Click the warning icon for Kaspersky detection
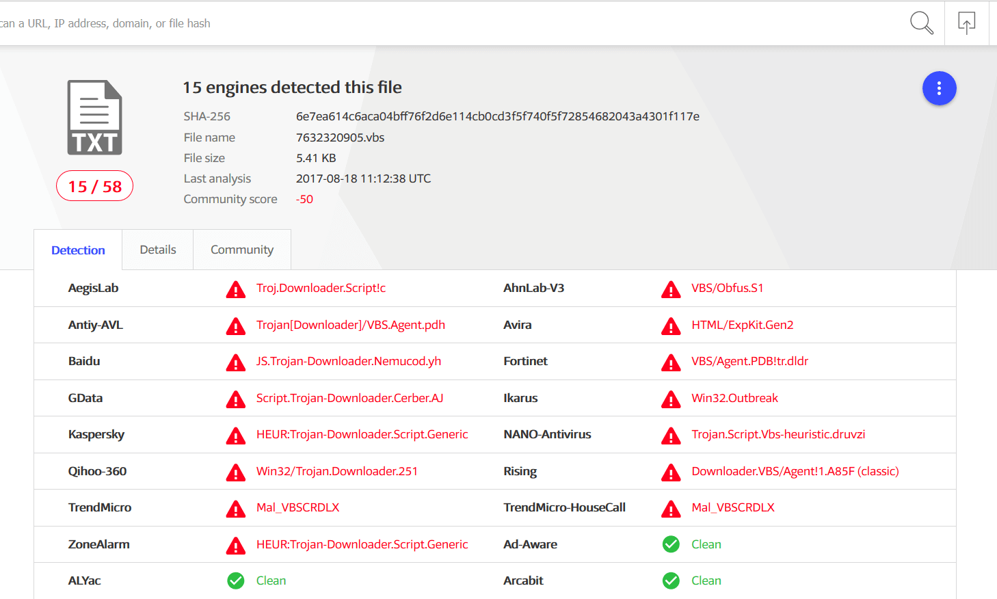Screen dimensions: 997x599 tap(236, 436)
